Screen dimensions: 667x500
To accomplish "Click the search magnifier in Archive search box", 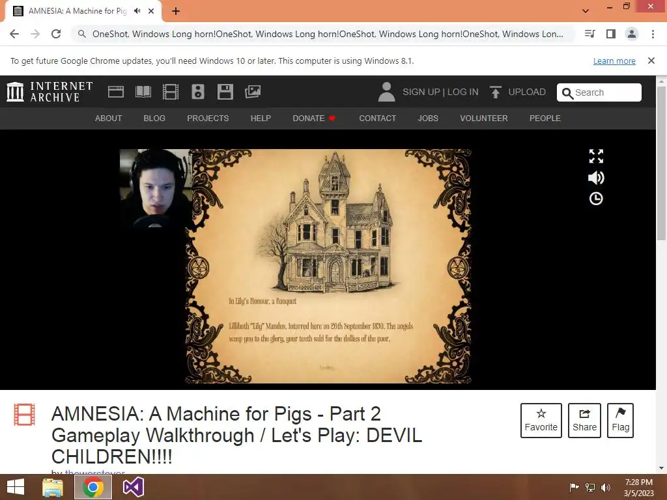I will pos(567,93).
